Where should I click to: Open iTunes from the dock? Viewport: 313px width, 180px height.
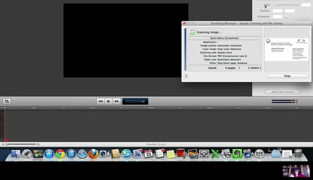coord(71,154)
